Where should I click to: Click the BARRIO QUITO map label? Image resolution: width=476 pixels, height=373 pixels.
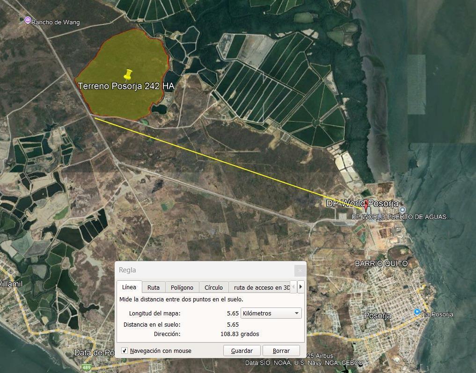(381, 263)
